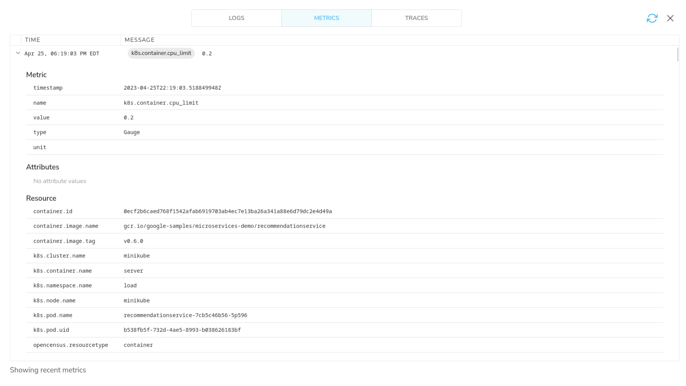Click the k8s.container.cpu_limit tag pill

click(161, 53)
